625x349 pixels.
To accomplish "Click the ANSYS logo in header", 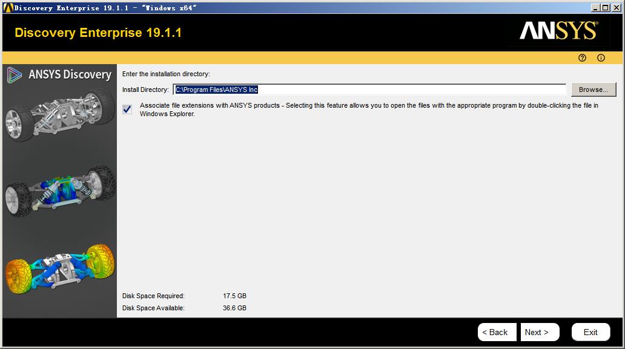I will [558, 31].
